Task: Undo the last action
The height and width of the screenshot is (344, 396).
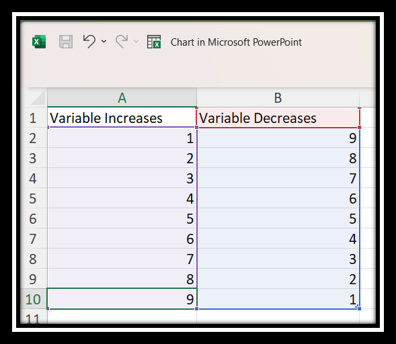Action: click(x=89, y=42)
